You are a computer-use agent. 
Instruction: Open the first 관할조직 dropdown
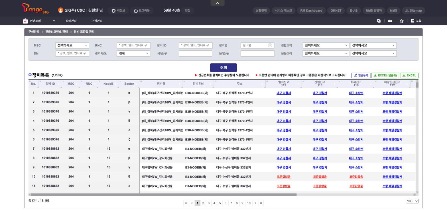click(x=326, y=45)
